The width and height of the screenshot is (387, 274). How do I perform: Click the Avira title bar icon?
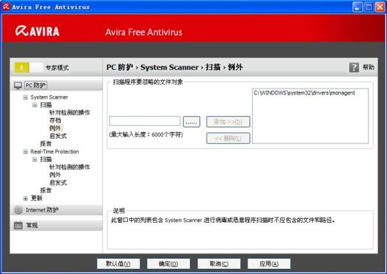click(6, 6)
